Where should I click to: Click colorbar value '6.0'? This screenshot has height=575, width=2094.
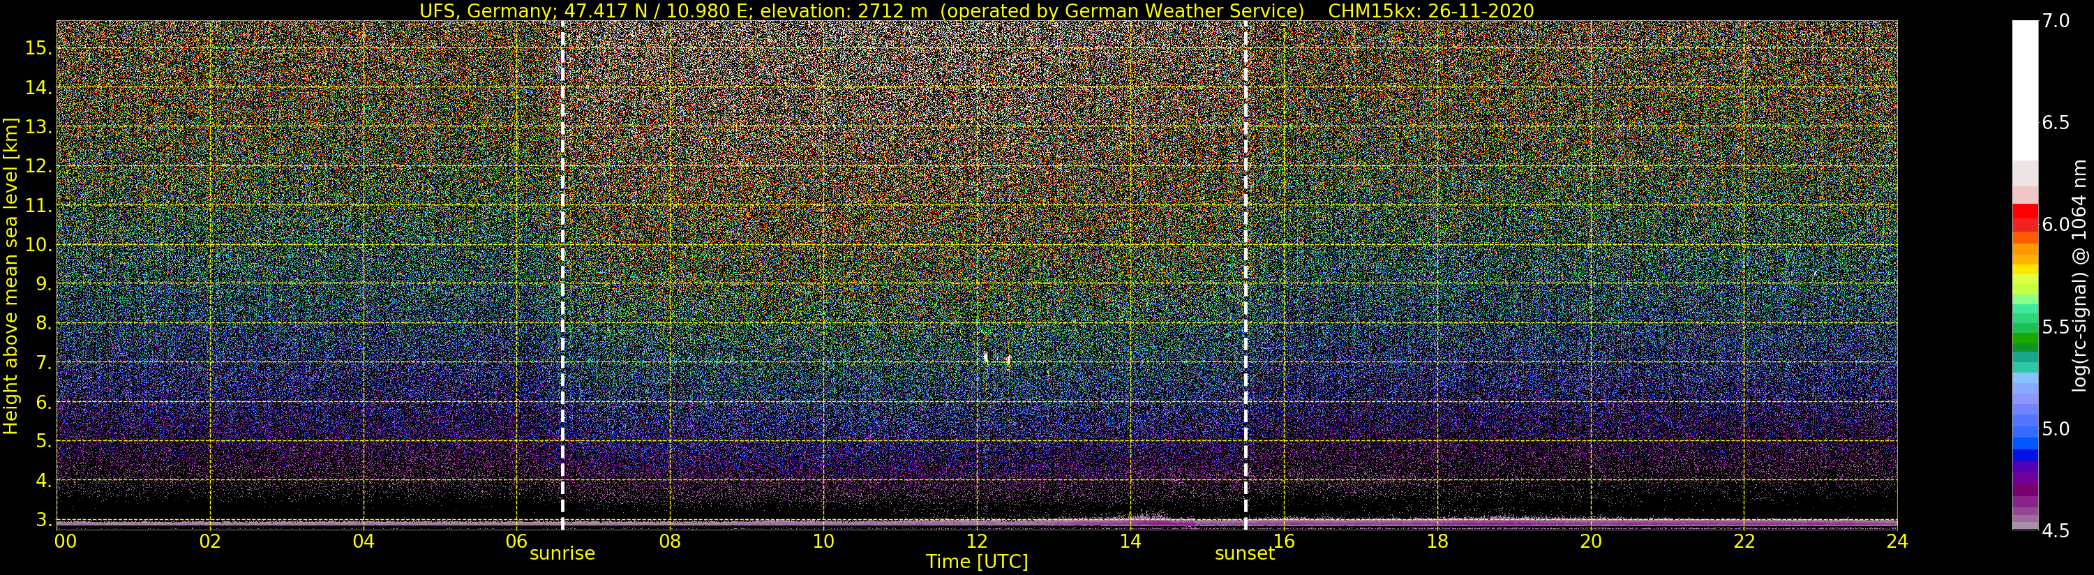tap(2056, 225)
